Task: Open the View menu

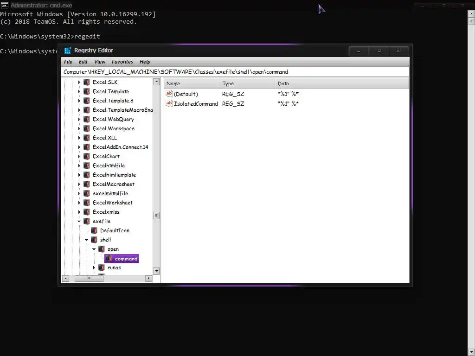Action: coord(100,62)
